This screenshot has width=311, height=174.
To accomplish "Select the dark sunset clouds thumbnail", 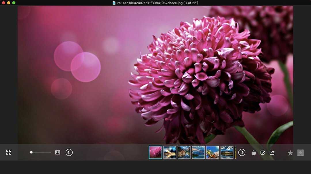I will 170,152.
